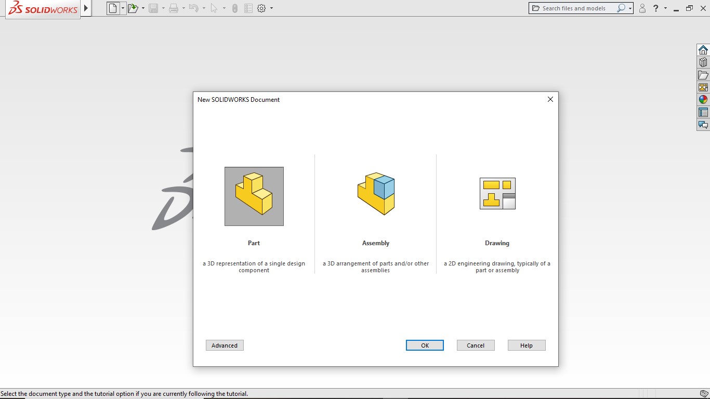Click the Open file folder icon
This screenshot has height=399, width=710.
pos(134,8)
